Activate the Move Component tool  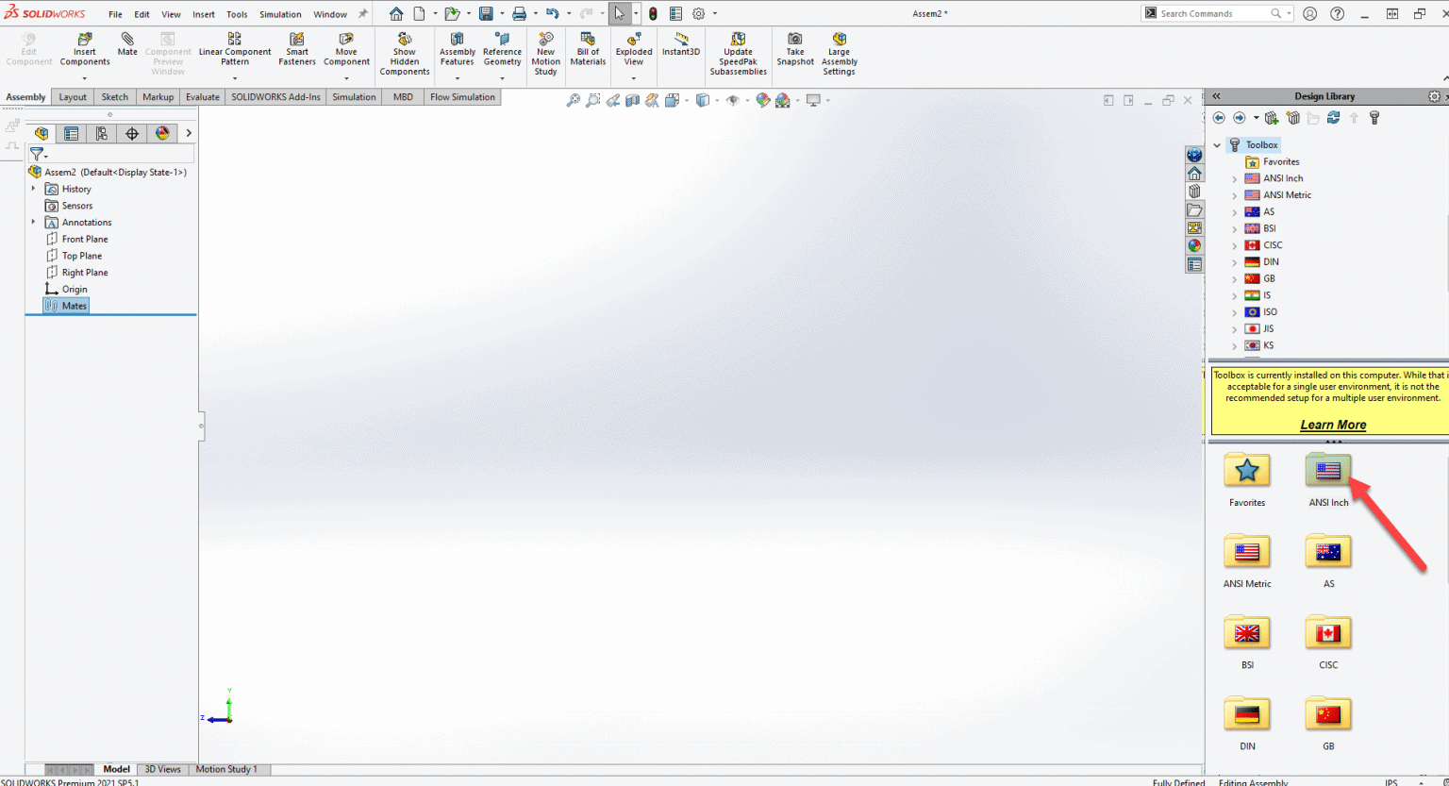pyautogui.click(x=346, y=49)
